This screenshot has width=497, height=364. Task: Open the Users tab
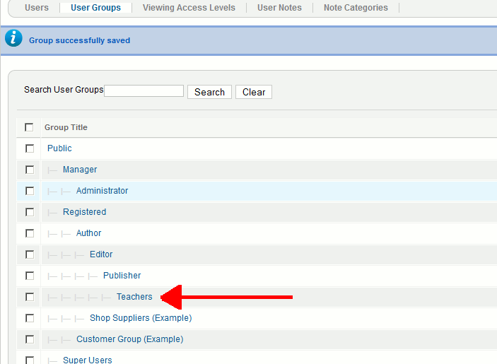37,8
